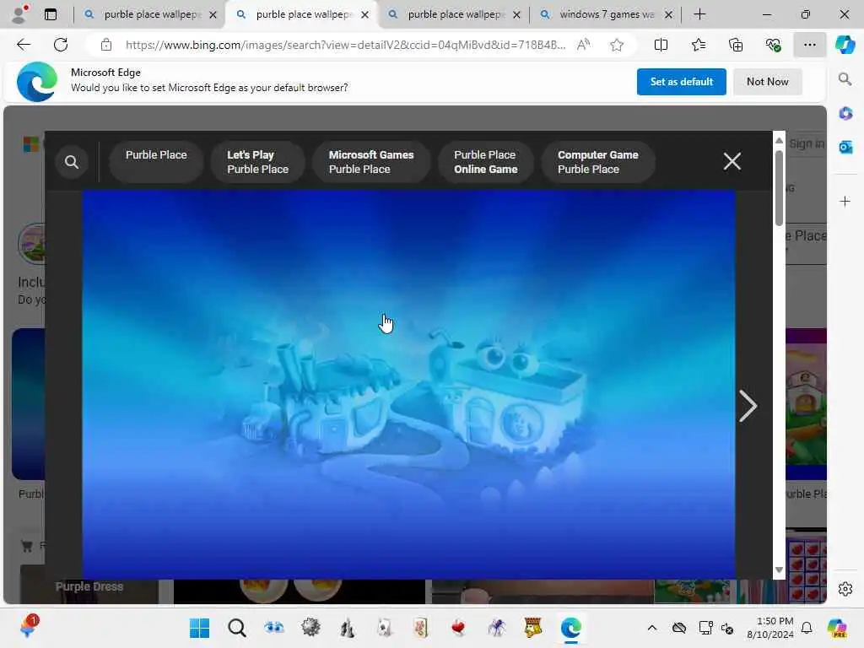864x648 pixels.
Task: Open the Copilot icon in the Edge toolbar
Action: pos(845,45)
